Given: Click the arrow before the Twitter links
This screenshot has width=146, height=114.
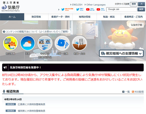Looking at the screenshot, I should click(59, 9).
